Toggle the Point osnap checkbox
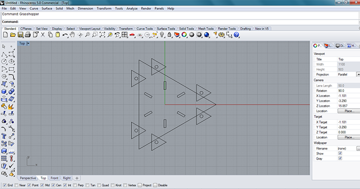The height and width of the screenshot is (189, 360). pos(29,185)
